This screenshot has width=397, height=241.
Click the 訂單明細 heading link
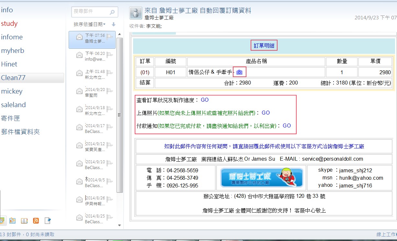pos(264,46)
